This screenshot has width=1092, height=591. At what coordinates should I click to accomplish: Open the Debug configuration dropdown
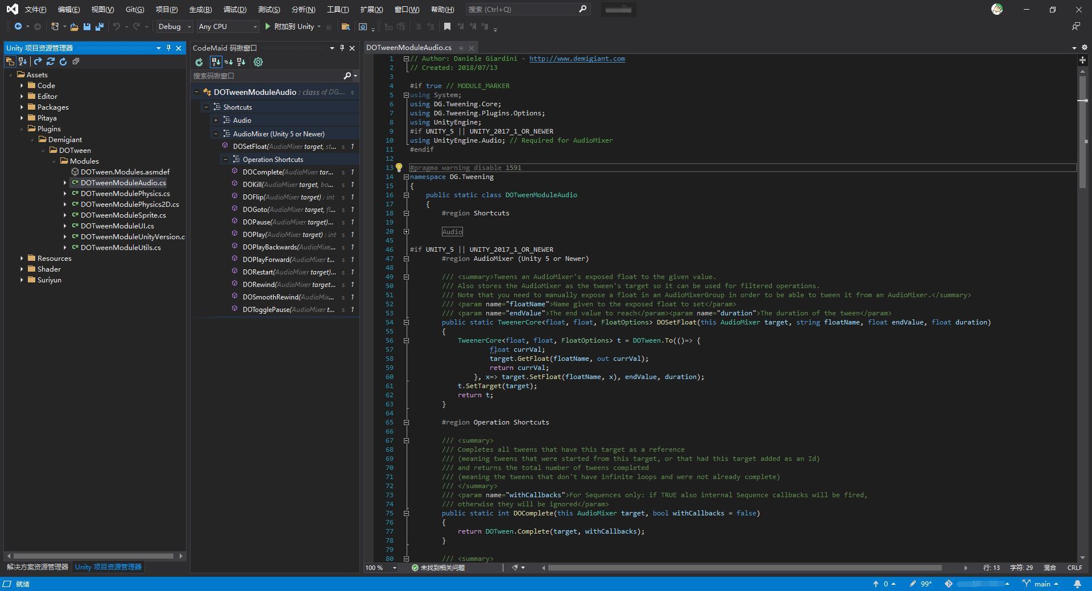click(173, 27)
